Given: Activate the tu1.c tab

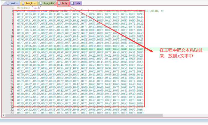Looking at the screenshot, I should click(63, 3).
